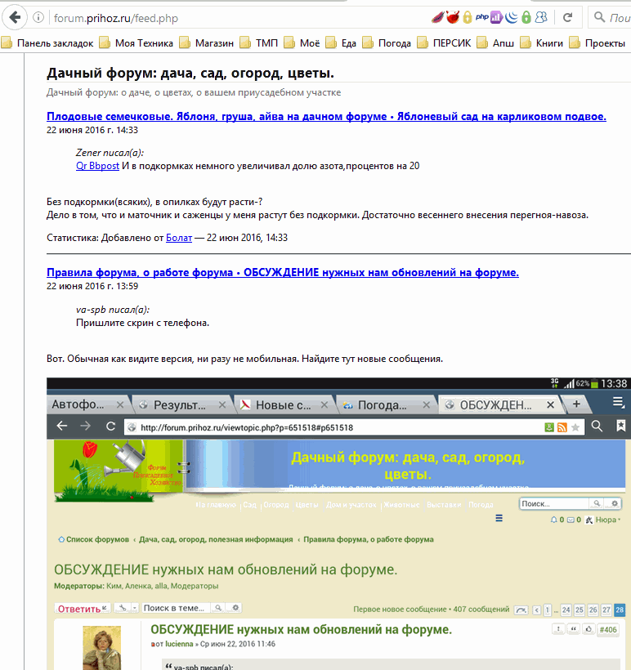Open the Плодовые семечковые topic link

[x=326, y=117]
